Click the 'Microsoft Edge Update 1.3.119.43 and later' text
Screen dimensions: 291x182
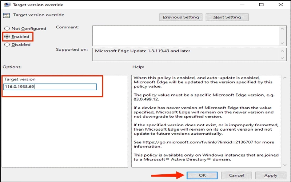pos(143,51)
